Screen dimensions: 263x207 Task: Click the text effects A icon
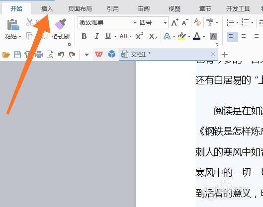click(167, 36)
